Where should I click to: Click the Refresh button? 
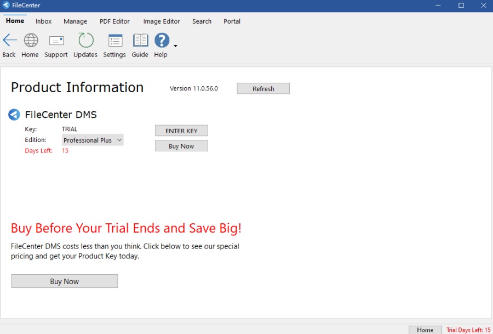[263, 89]
